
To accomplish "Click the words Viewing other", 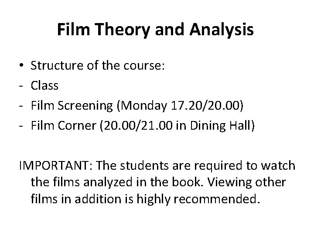I will [x=246, y=182].
